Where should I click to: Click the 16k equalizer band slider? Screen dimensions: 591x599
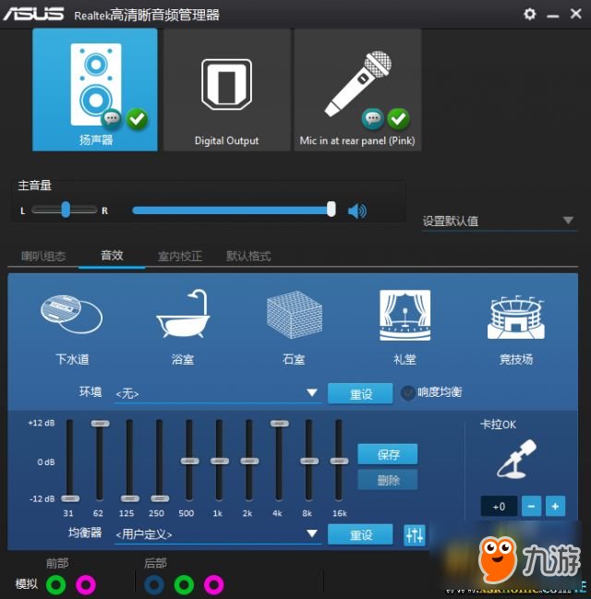coord(339,461)
